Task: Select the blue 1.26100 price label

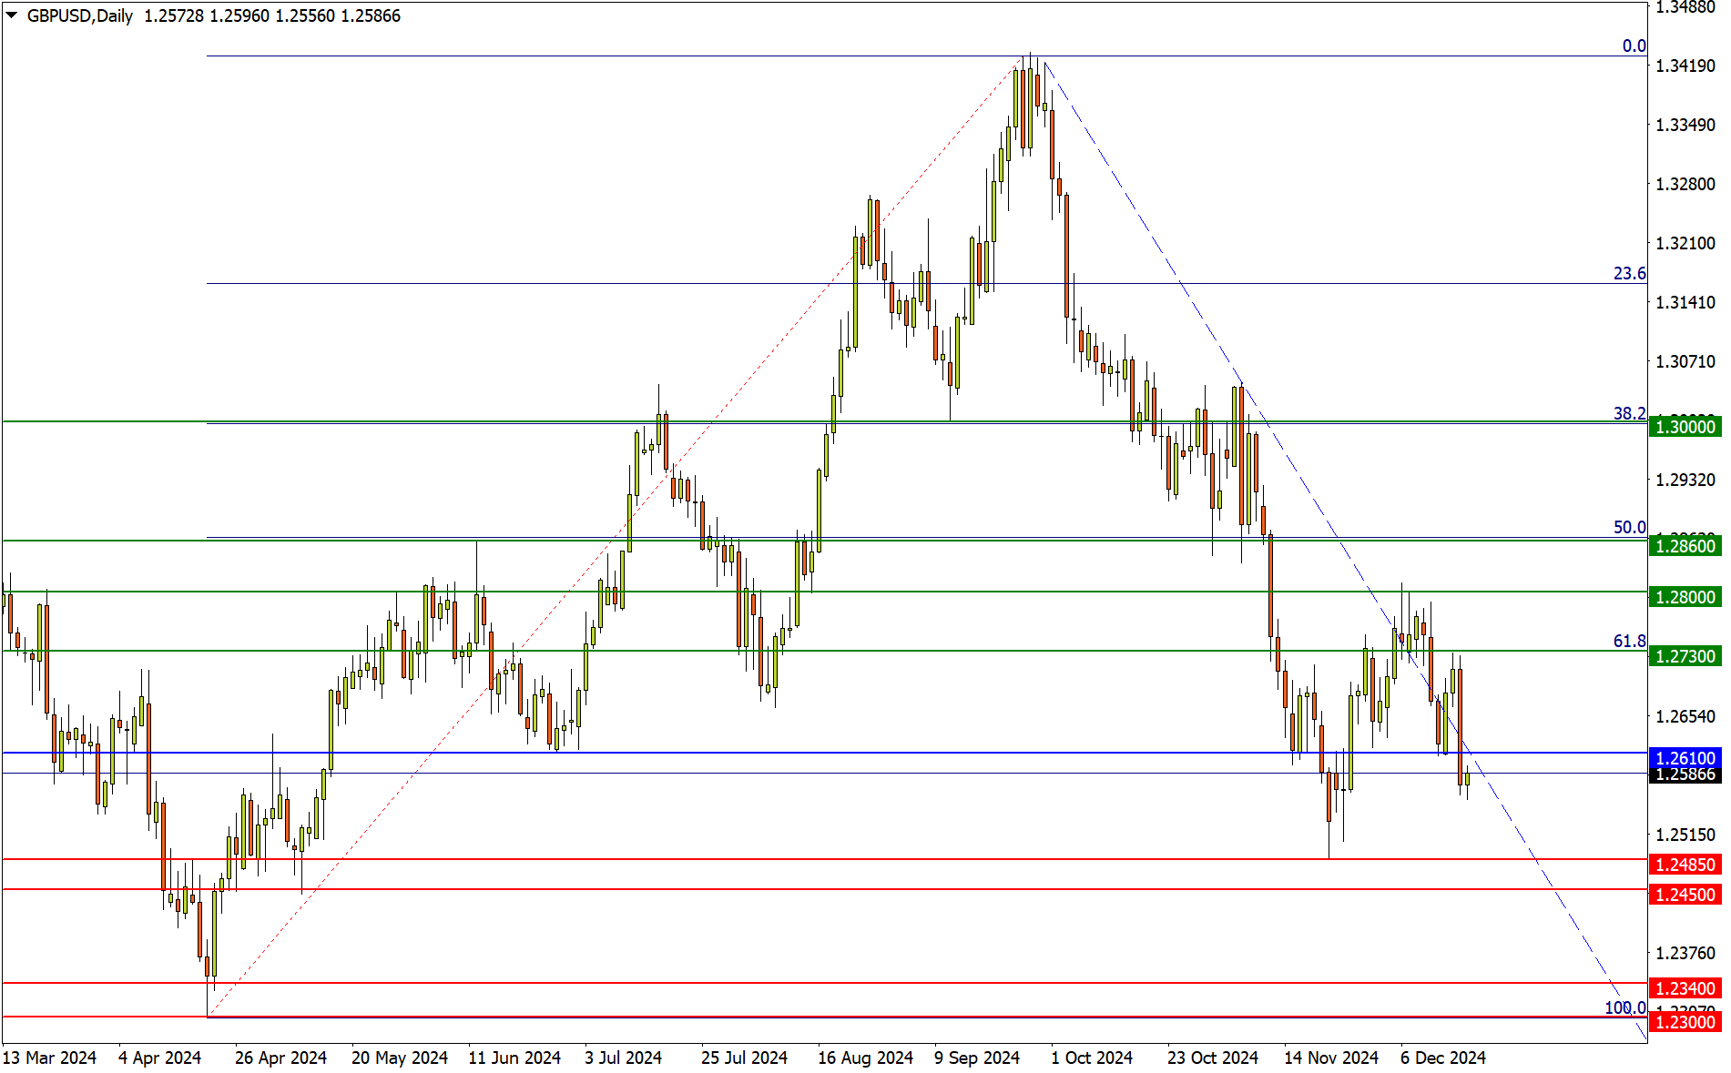Action: coord(1685,758)
